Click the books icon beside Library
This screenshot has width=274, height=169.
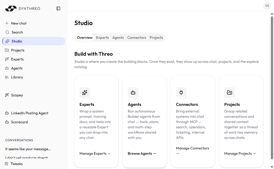7,77
